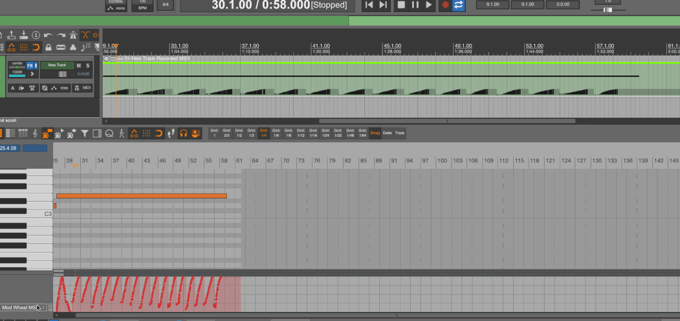Select the Dotted grid type button
Viewport: 680px width, 321px height.
point(387,133)
